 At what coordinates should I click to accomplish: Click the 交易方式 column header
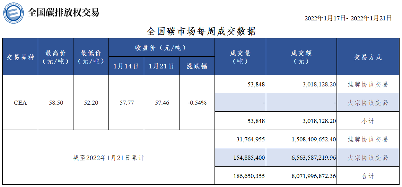point(368,57)
